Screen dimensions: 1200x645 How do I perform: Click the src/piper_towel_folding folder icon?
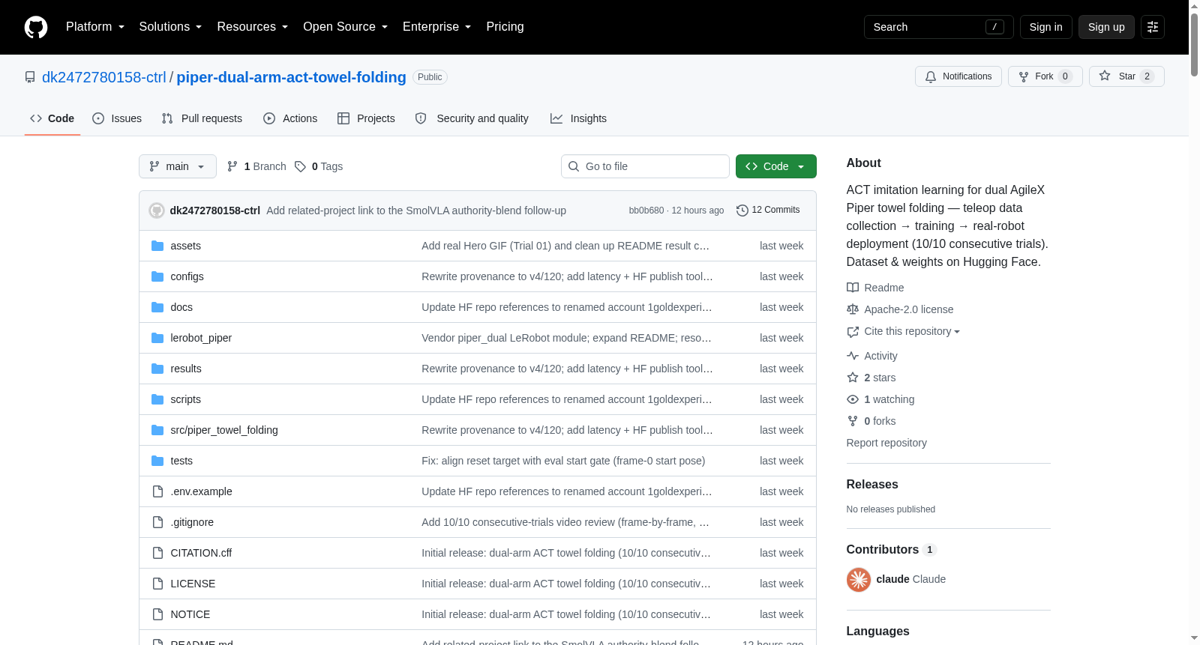[157, 430]
